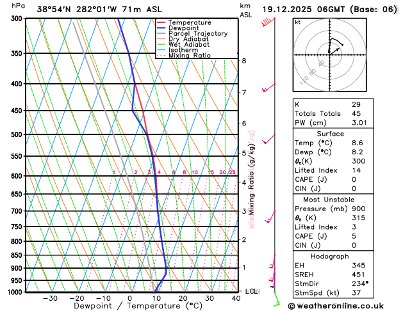Click the 850 hPa pressure level label

tap(18, 255)
